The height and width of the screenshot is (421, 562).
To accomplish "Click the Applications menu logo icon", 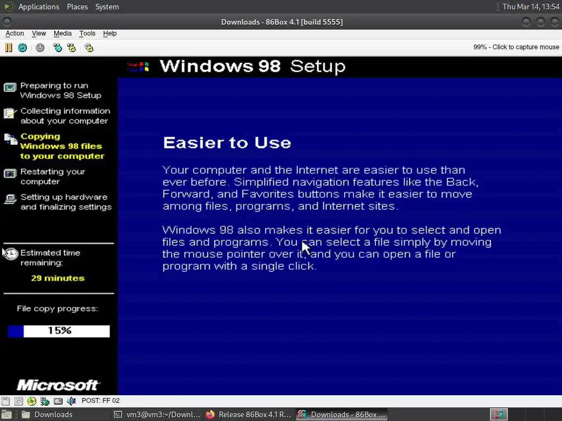I will 9,7.
